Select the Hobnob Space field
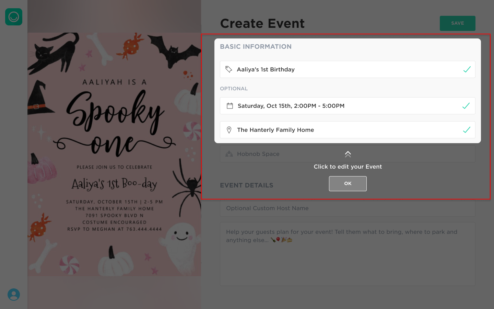 pyautogui.click(x=348, y=154)
